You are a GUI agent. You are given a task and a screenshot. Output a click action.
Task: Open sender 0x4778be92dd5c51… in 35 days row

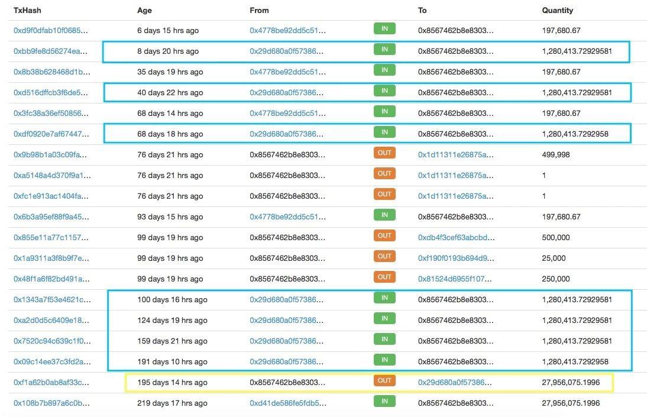click(287, 72)
